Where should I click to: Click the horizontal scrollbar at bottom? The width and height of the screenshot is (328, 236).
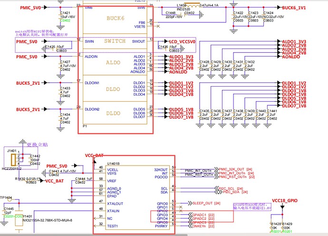click(164, 235)
